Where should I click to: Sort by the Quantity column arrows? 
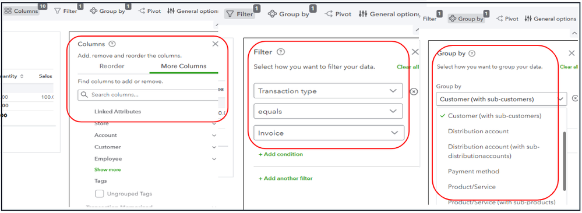(22, 76)
